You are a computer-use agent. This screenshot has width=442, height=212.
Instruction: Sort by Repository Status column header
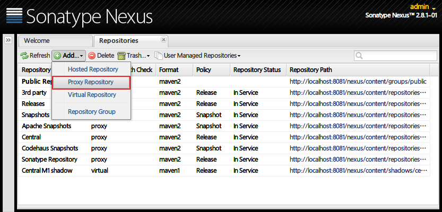click(257, 70)
